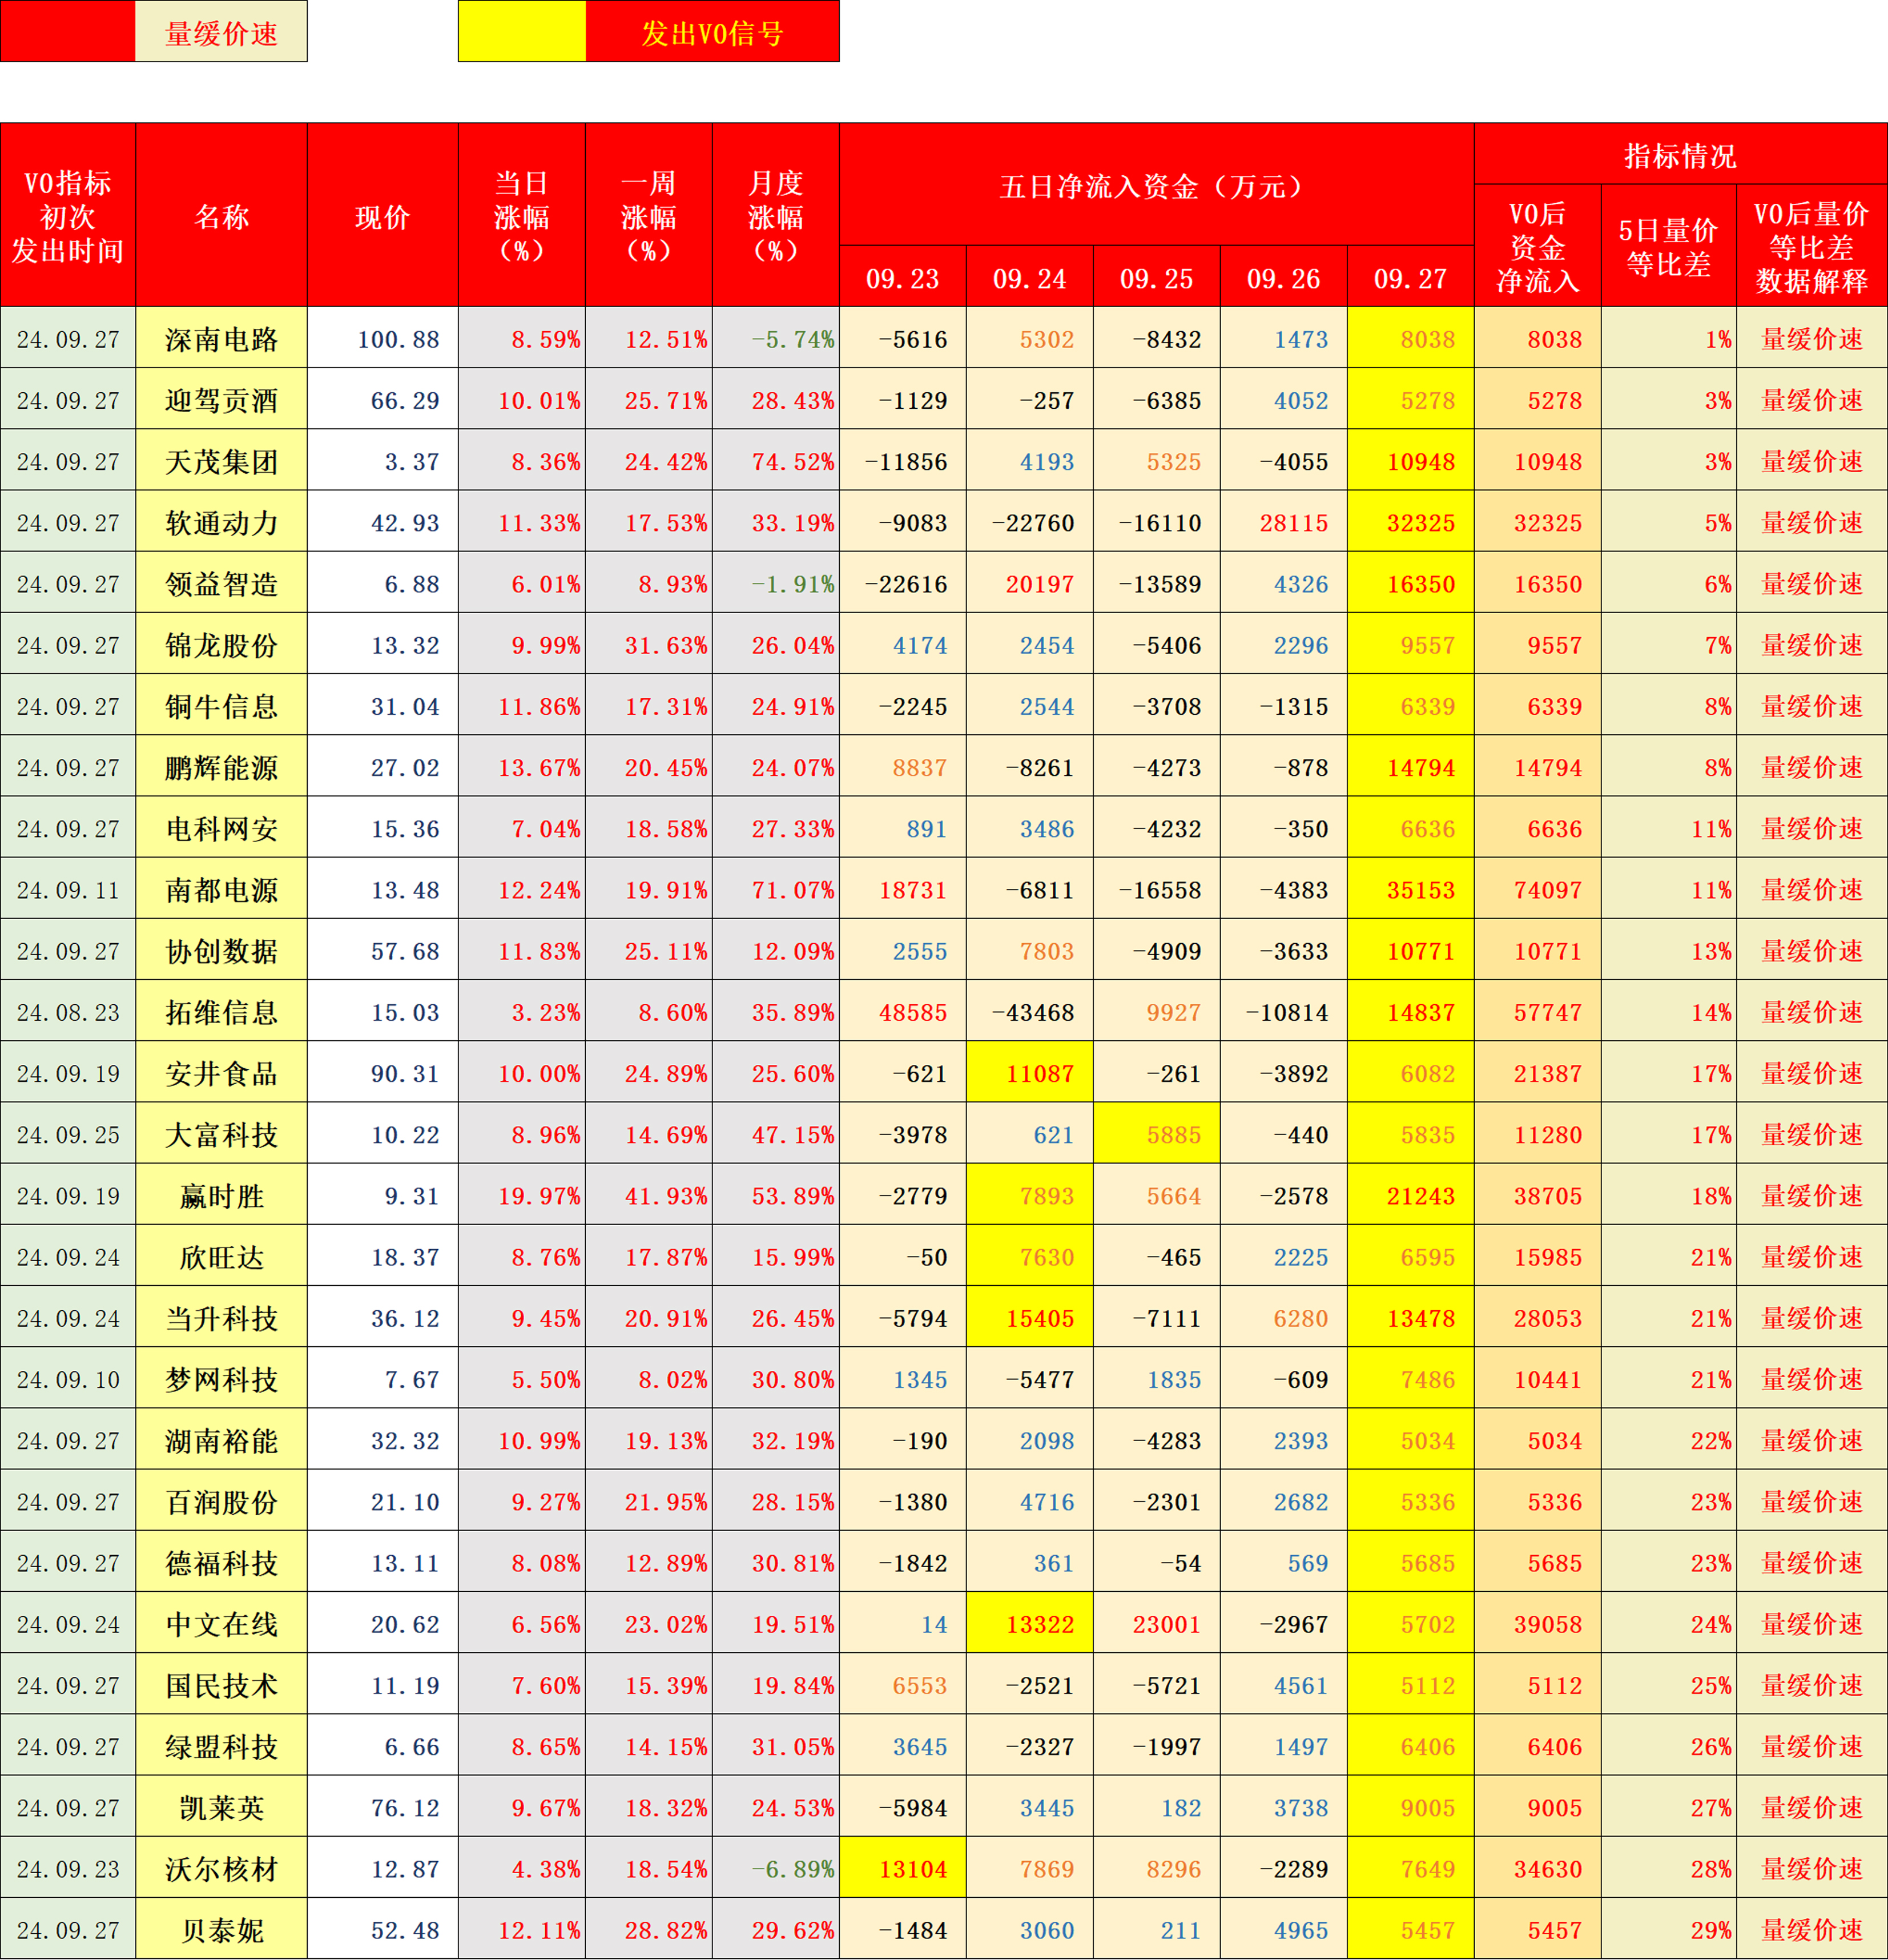Select the stock name 百润股份

click(x=221, y=1502)
